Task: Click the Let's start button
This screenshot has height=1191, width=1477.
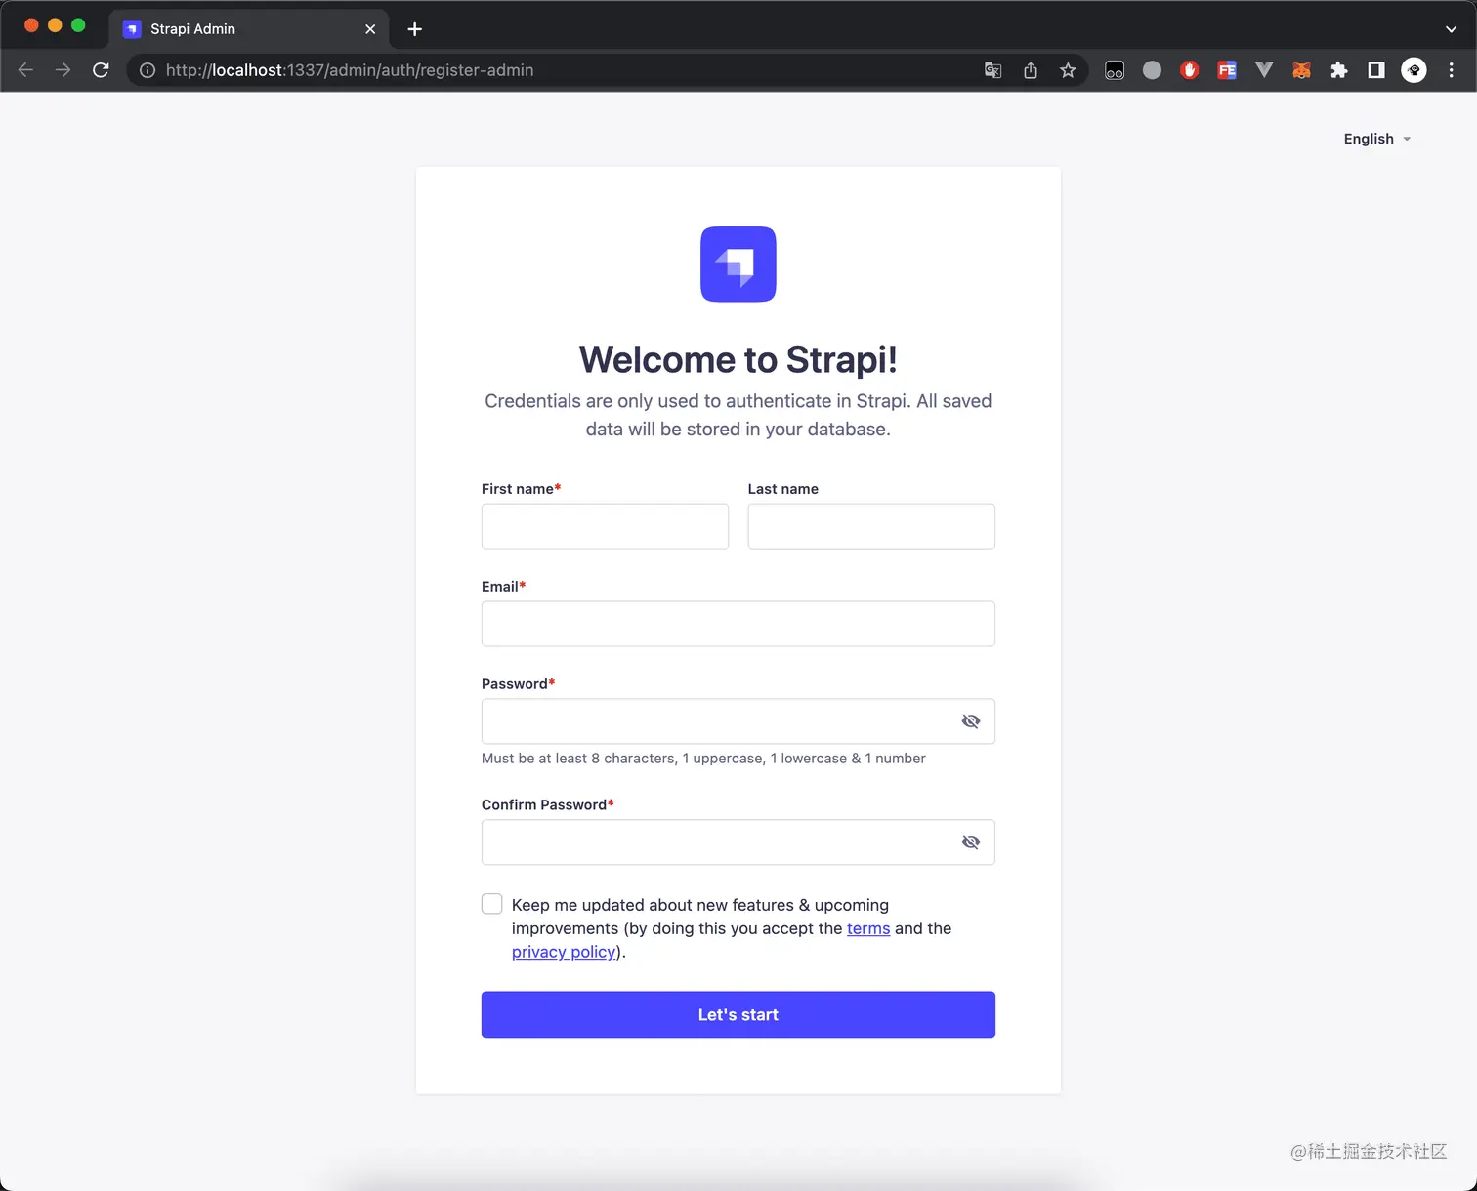Action: [x=738, y=1015]
